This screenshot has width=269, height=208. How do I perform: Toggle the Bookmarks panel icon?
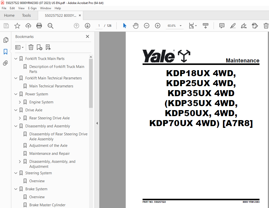(x=6, y=51)
